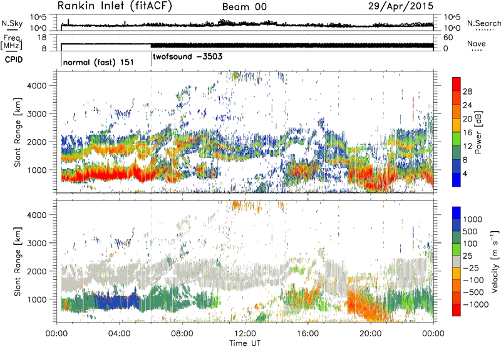Image resolution: width=501 pixels, height=347 pixels.
Task: Click the 'N.Sky' legend label
Action: [x=12, y=23]
